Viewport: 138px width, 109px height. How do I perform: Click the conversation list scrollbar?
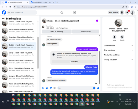pyautogui.click(x=38, y=53)
